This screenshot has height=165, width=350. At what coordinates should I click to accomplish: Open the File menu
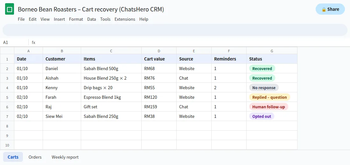coord(21,19)
